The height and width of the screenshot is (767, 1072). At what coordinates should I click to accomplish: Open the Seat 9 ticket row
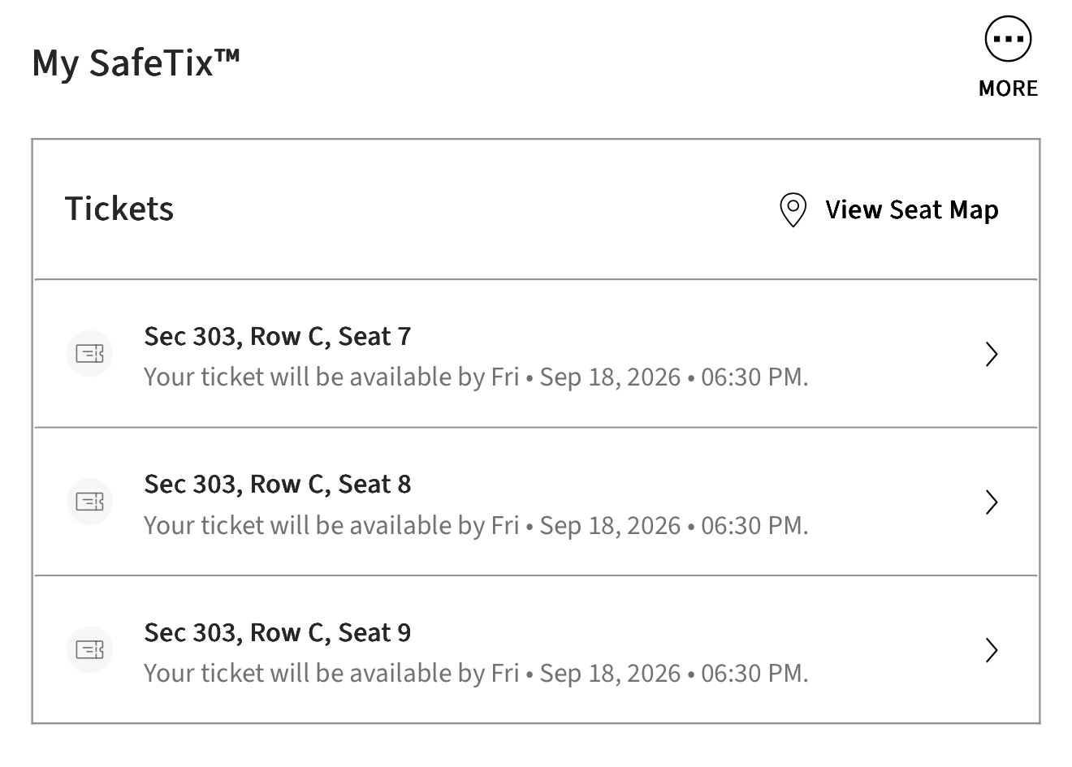click(536, 649)
